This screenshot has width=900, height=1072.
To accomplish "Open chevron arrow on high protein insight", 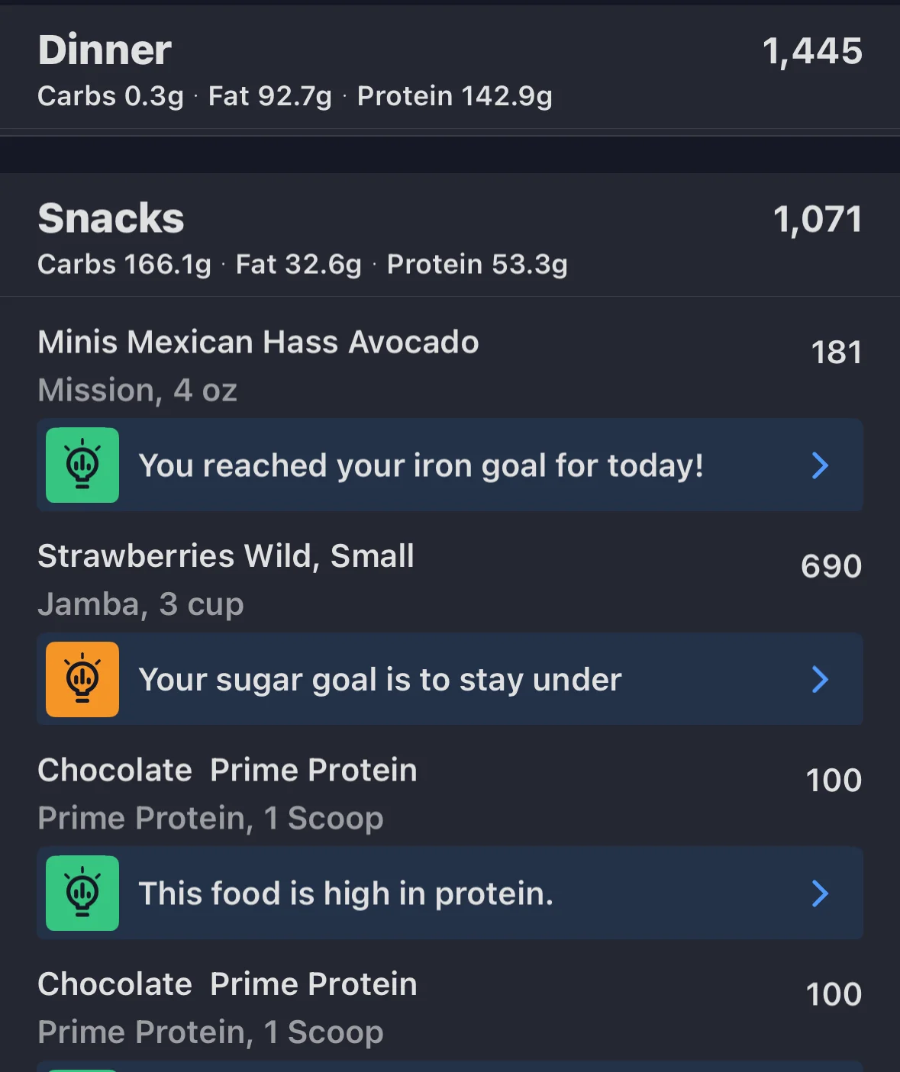I will [x=820, y=893].
